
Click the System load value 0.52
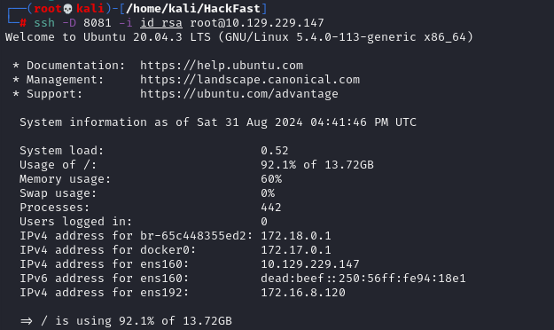tap(275, 151)
